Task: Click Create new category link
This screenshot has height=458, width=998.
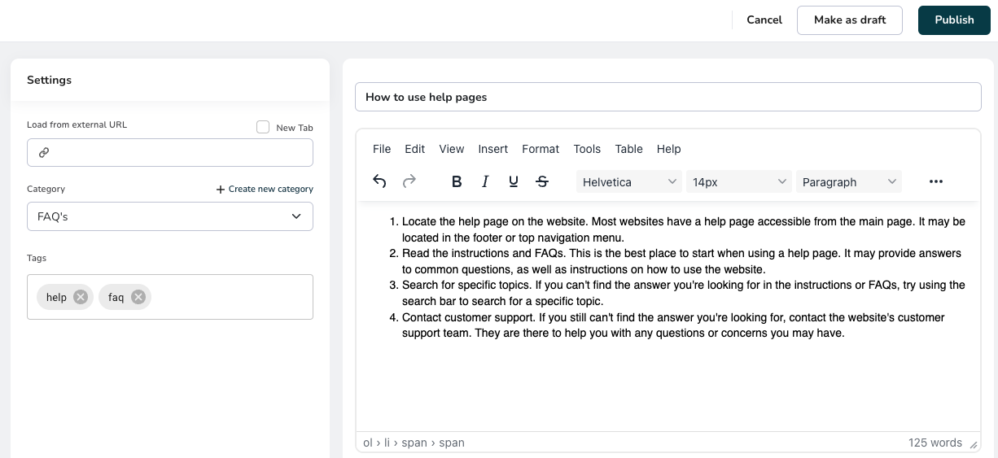Action: click(265, 189)
